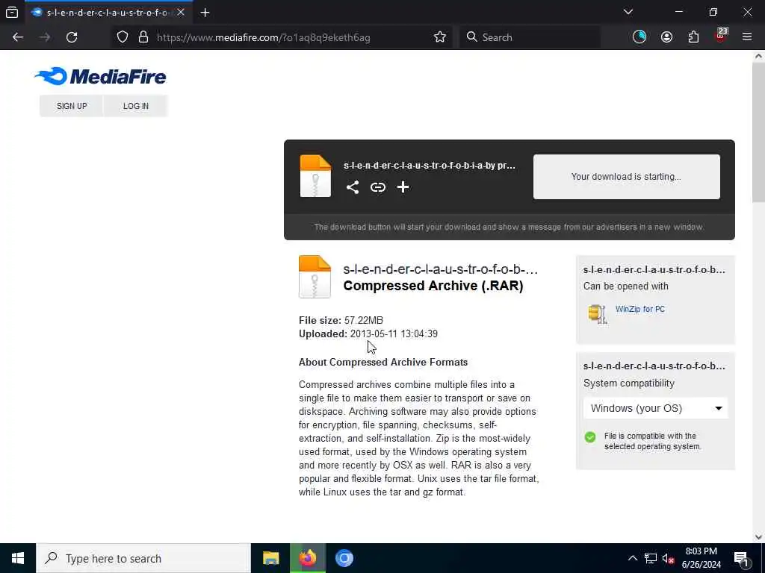The width and height of the screenshot is (765, 573).
Task: Click the file name in the dark download banner
Action: [x=430, y=166]
